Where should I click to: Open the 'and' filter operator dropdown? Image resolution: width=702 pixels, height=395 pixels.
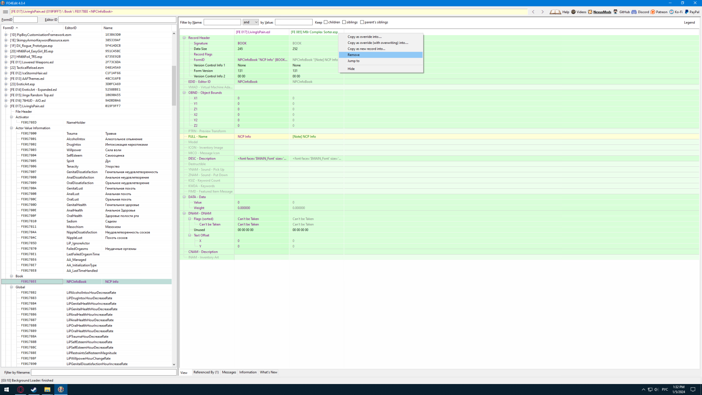(x=251, y=22)
